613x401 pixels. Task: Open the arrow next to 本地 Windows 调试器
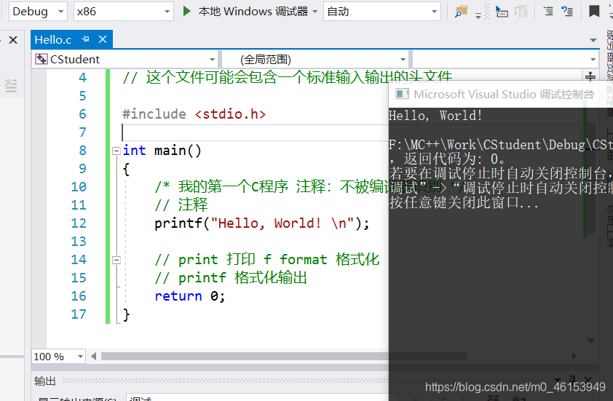[x=315, y=12]
